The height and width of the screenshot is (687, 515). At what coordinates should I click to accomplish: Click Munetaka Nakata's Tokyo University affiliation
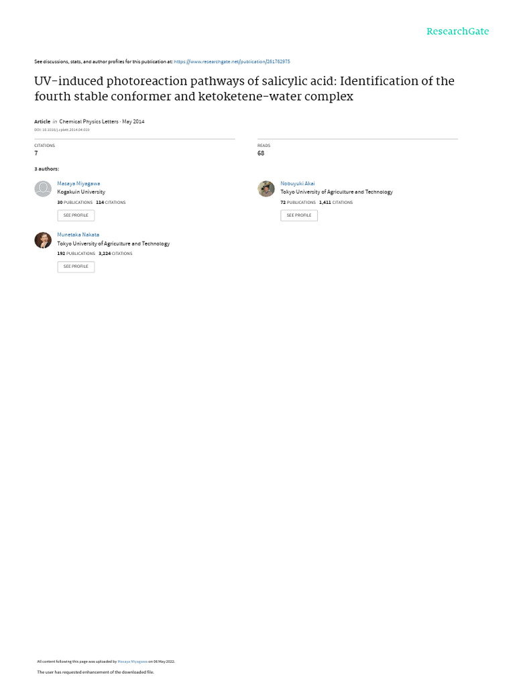(x=113, y=244)
